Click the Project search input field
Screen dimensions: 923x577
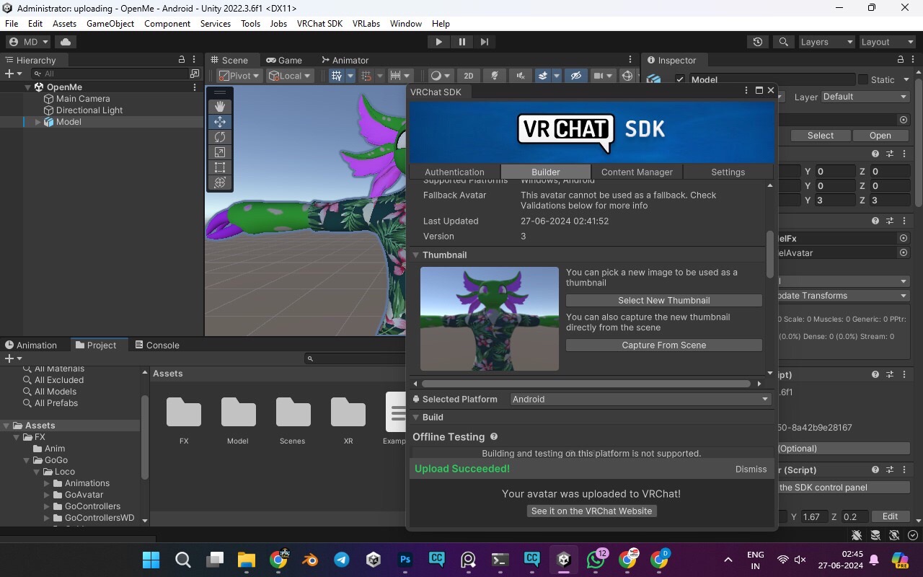coord(356,358)
